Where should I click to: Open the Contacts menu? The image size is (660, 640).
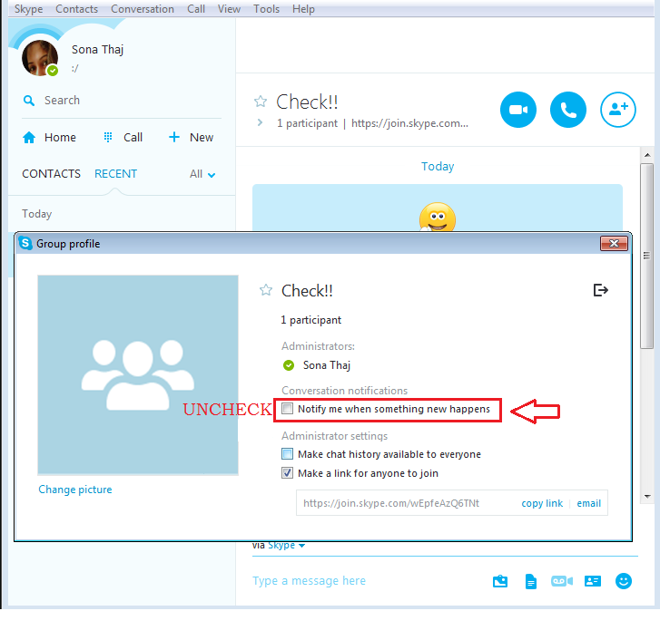tap(76, 9)
